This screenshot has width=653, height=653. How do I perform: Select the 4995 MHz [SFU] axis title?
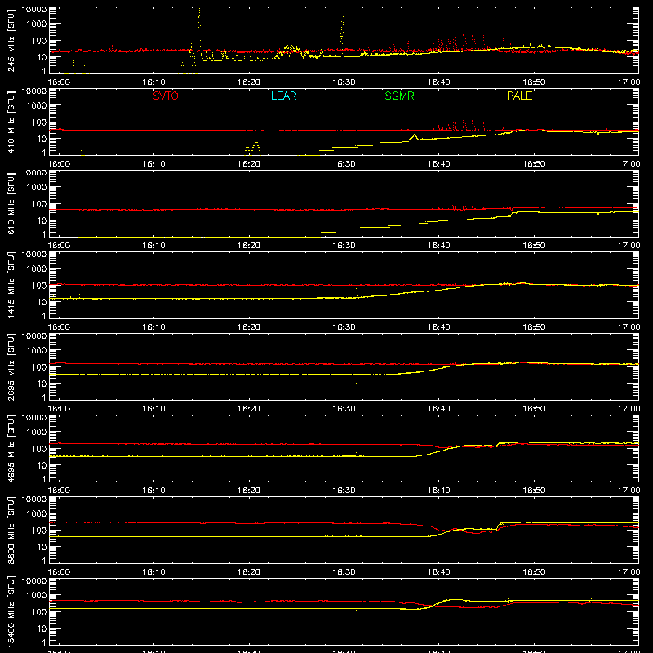pos(11,448)
